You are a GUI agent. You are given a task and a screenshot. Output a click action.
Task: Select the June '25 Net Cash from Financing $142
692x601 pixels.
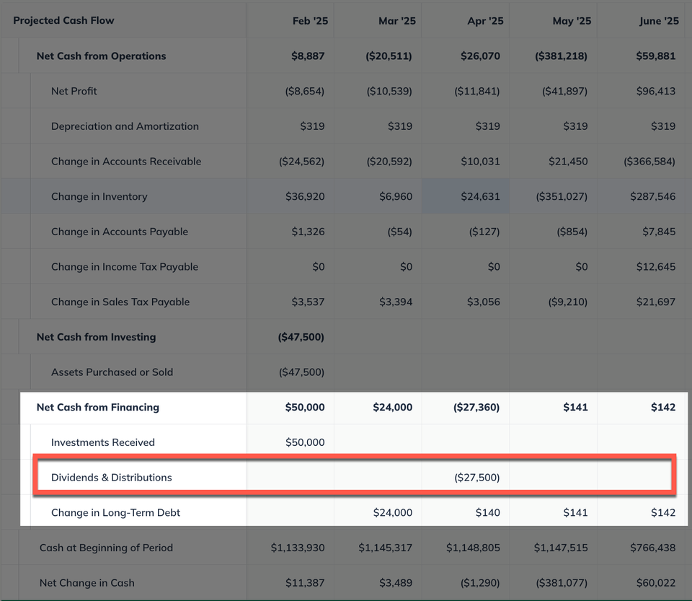(x=663, y=407)
